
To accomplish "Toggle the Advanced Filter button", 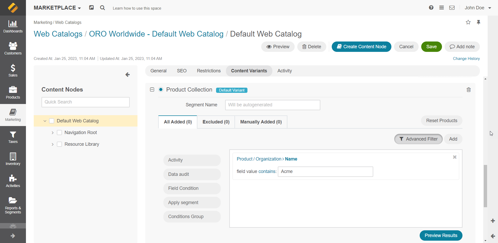I will [x=418, y=139].
